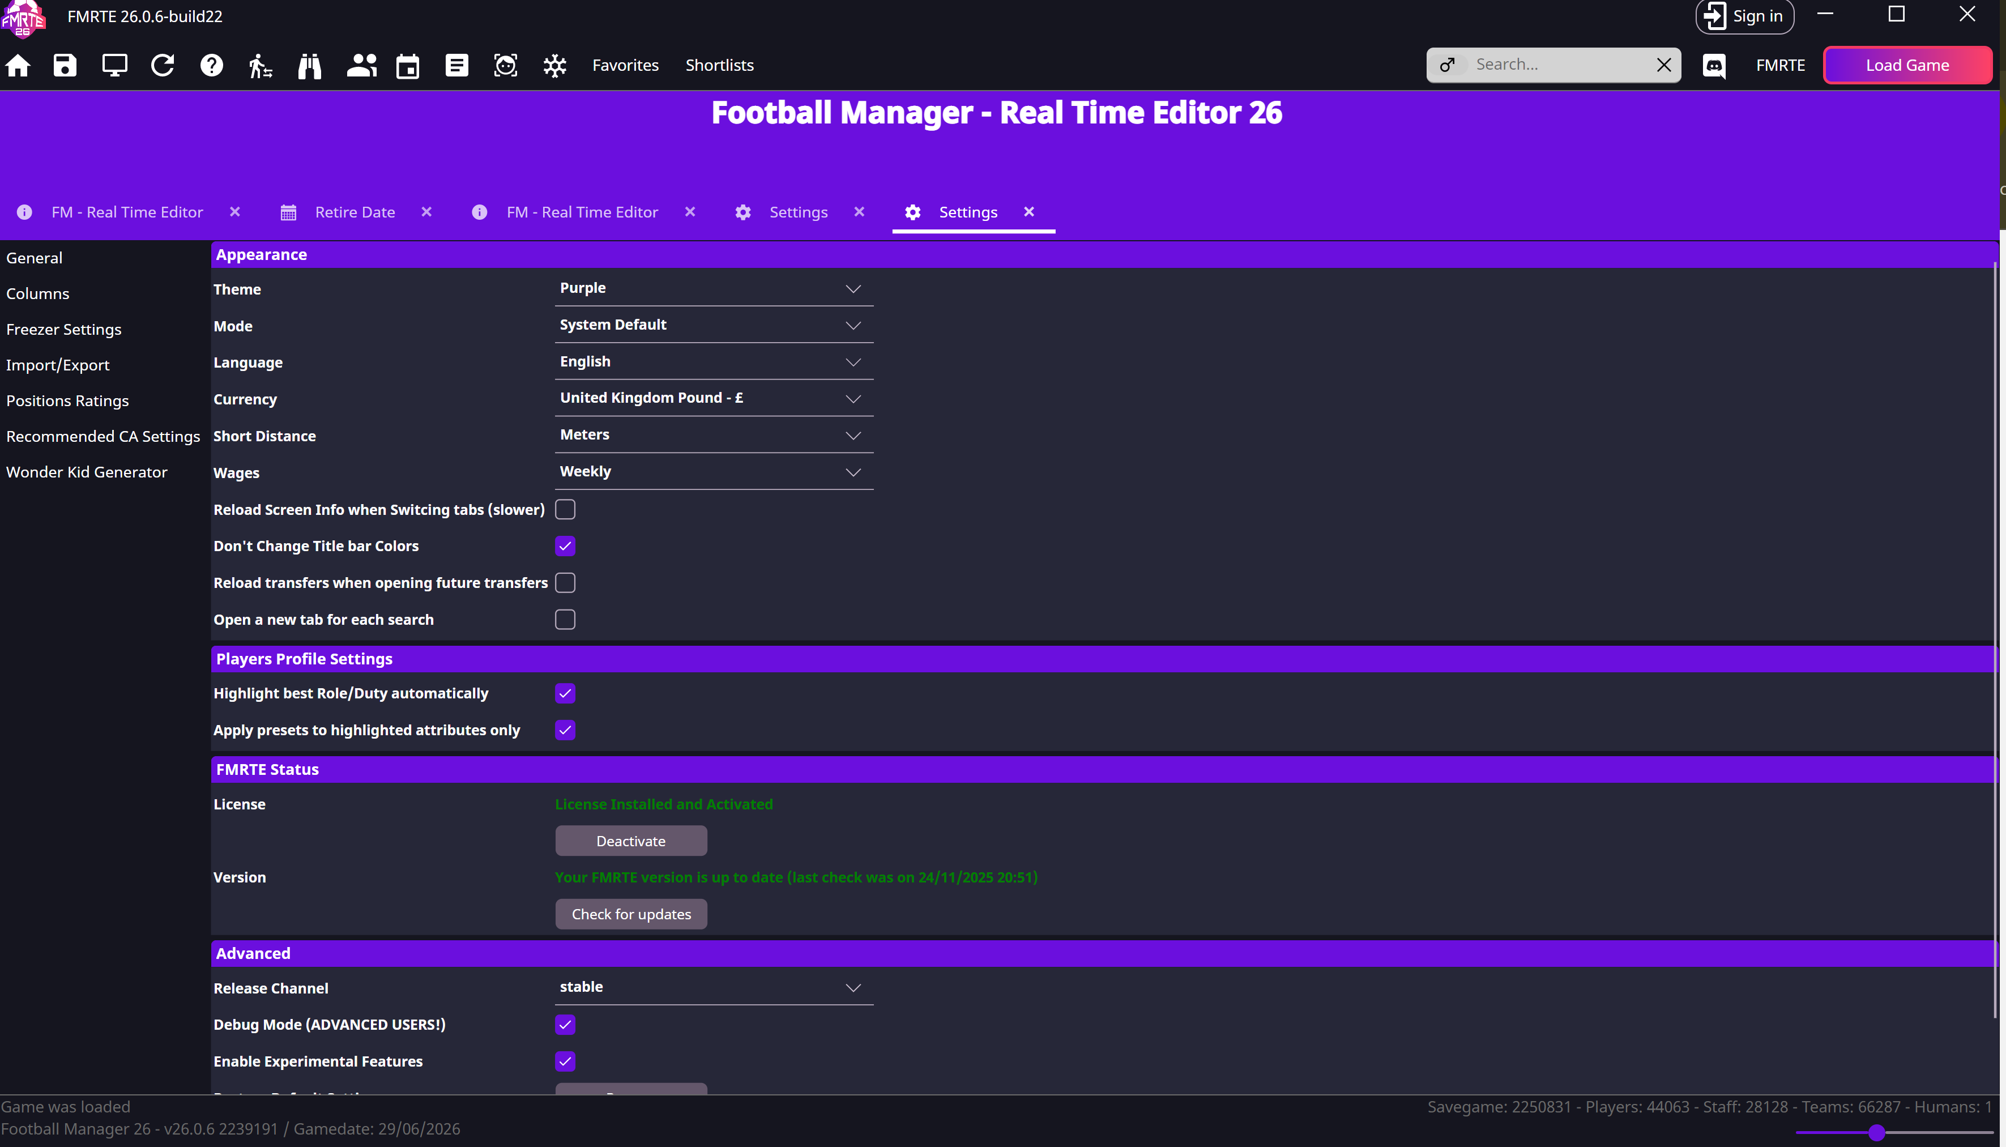Switch to the Retire Date tab
The height and width of the screenshot is (1147, 2006).
tap(355, 212)
